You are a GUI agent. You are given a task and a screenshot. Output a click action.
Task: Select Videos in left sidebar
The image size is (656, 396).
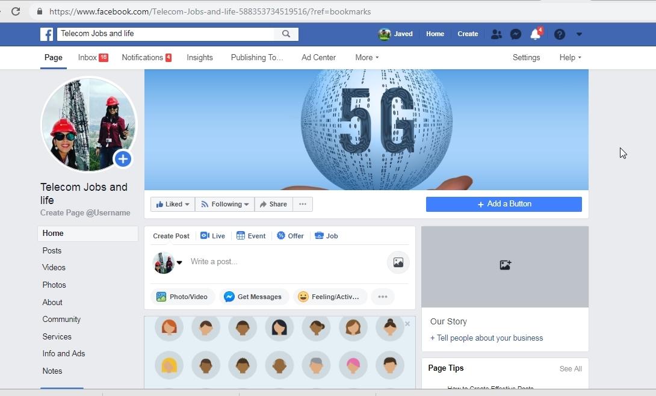coord(54,268)
